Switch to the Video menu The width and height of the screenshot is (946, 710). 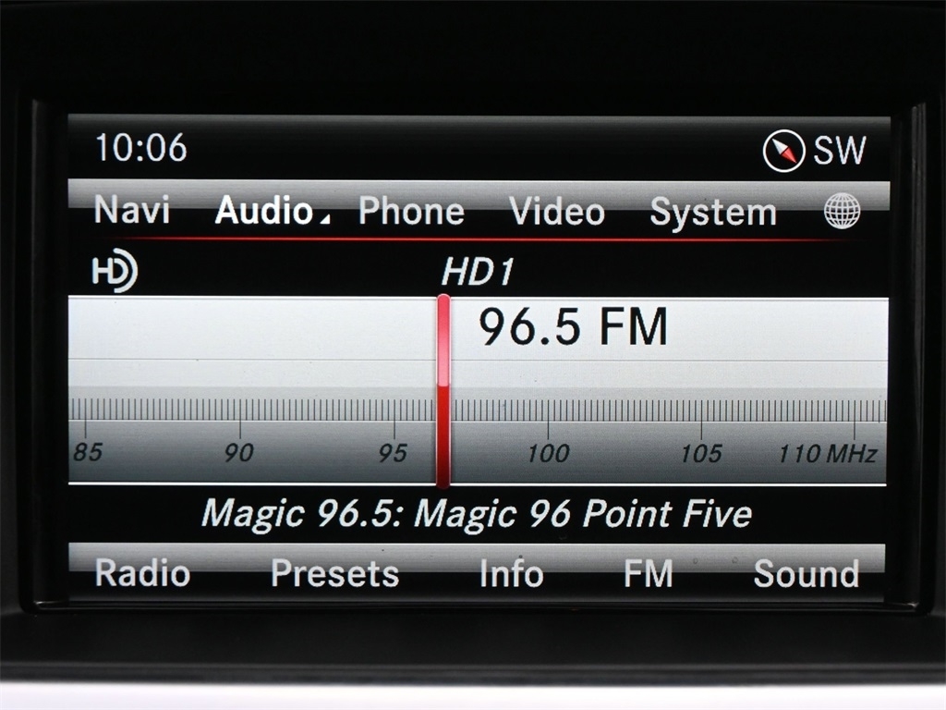click(557, 212)
